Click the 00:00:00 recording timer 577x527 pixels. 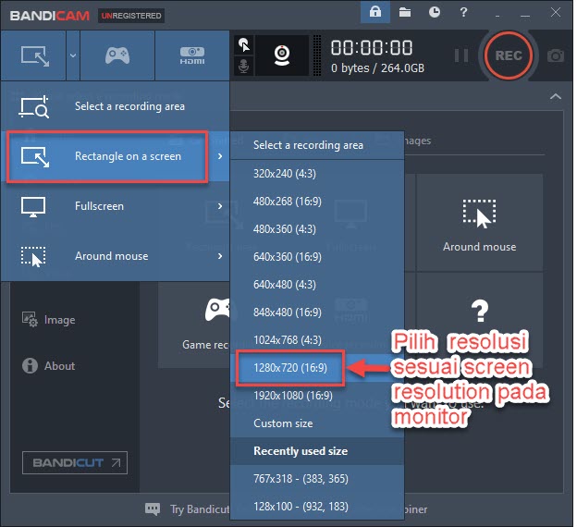[x=372, y=48]
